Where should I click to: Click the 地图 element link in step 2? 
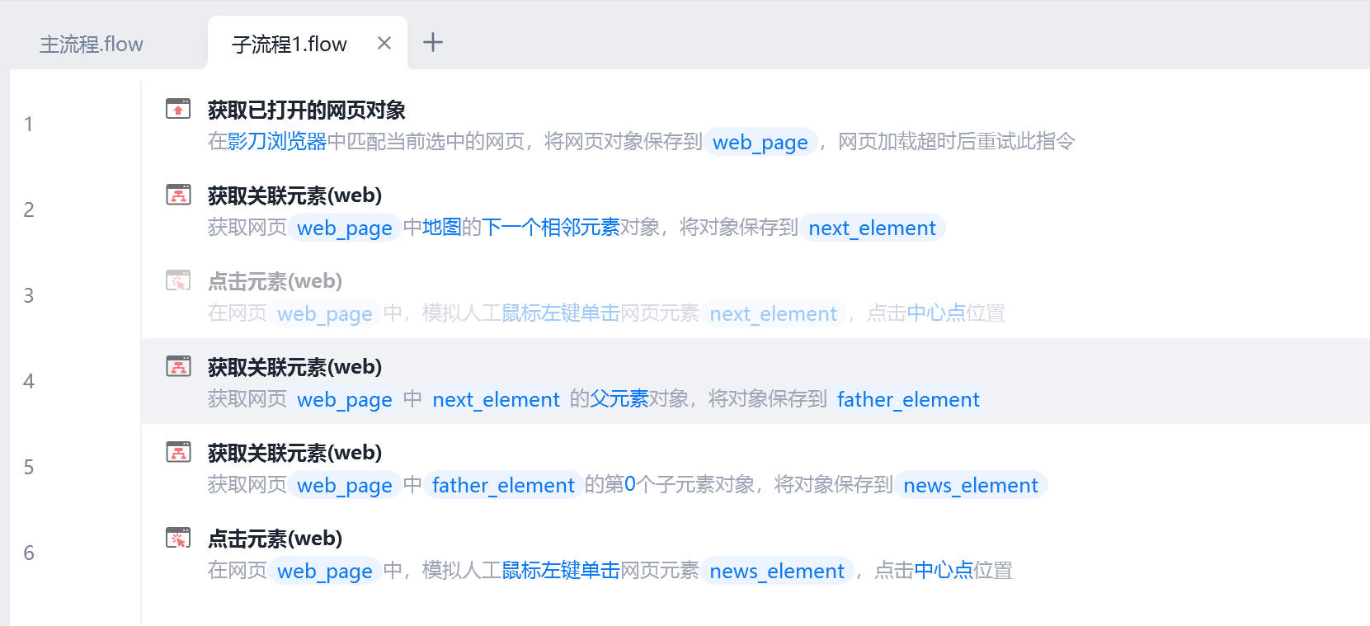click(442, 228)
